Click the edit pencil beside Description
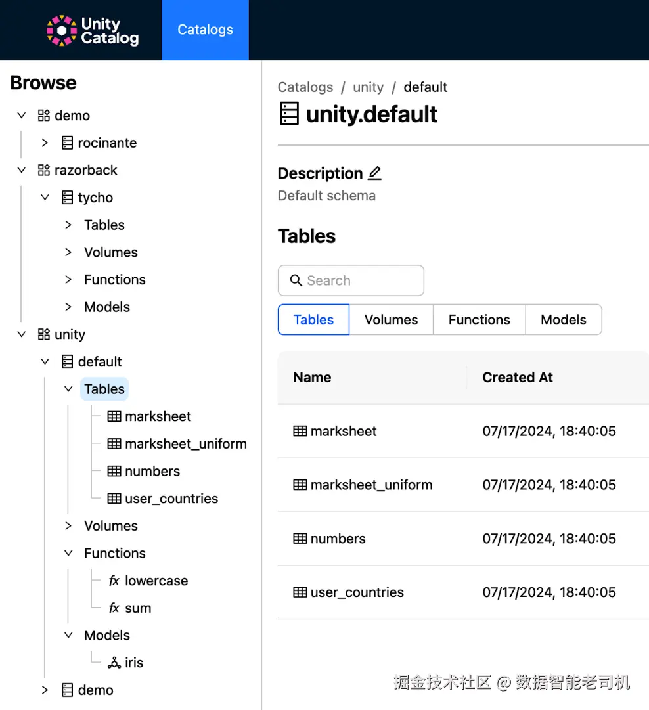 tap(374, 173)
